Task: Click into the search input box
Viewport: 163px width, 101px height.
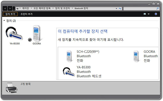Action: (x=140, y=8)
